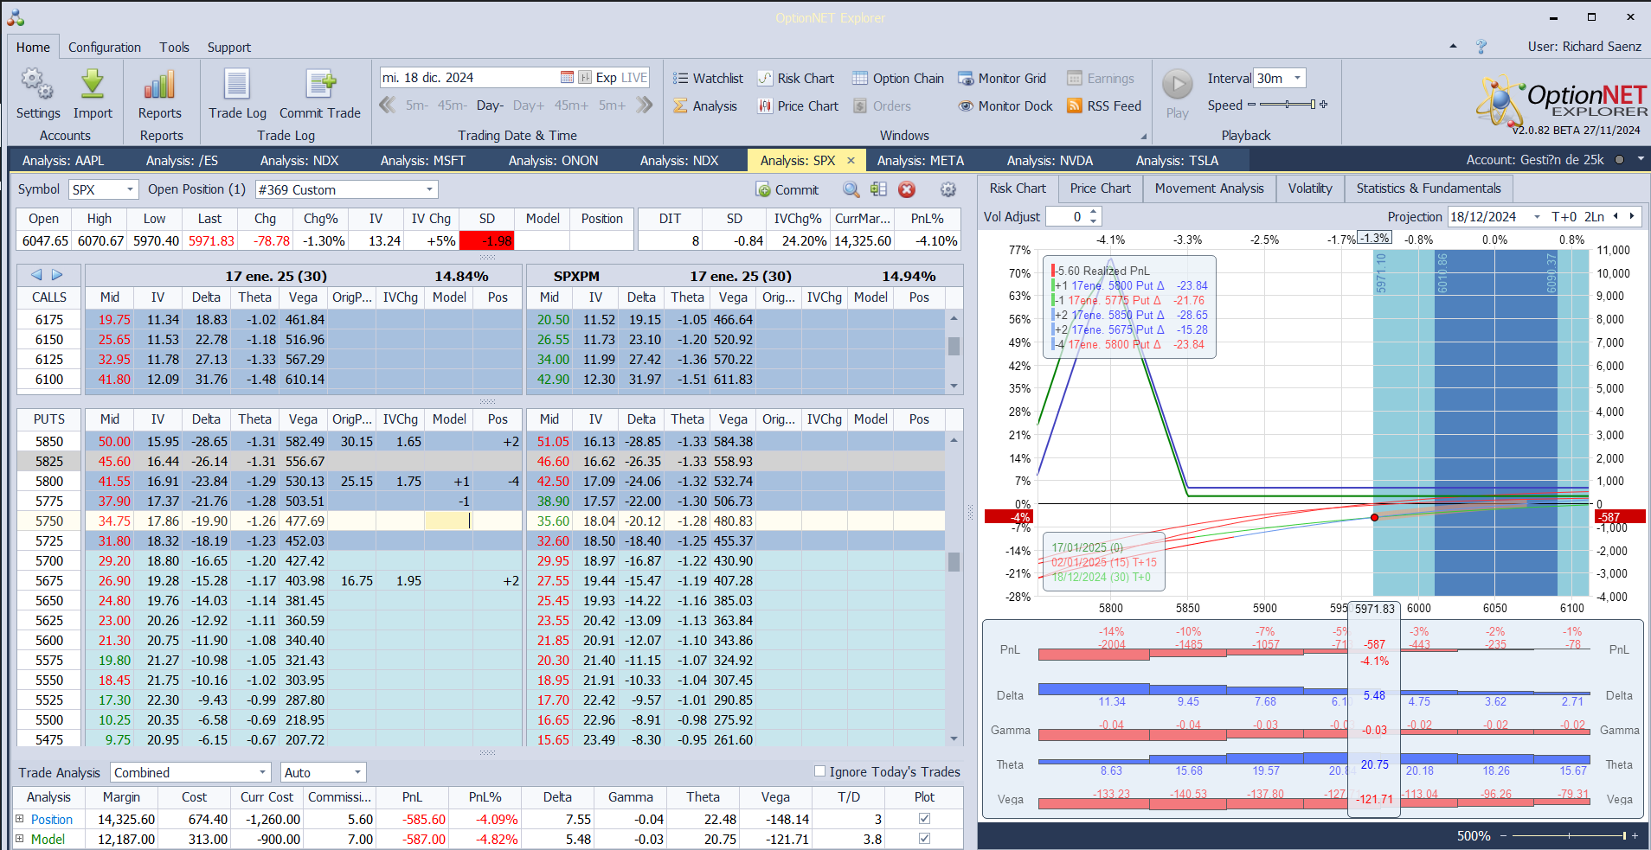
Task: Go to next expiration with right arrow
Action: (57, 275)
